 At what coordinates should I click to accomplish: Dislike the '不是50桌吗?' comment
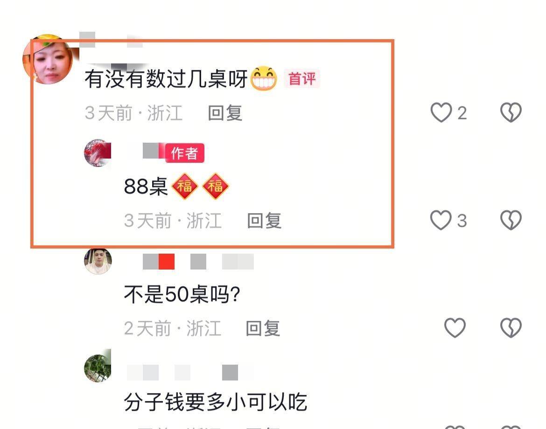511,328
